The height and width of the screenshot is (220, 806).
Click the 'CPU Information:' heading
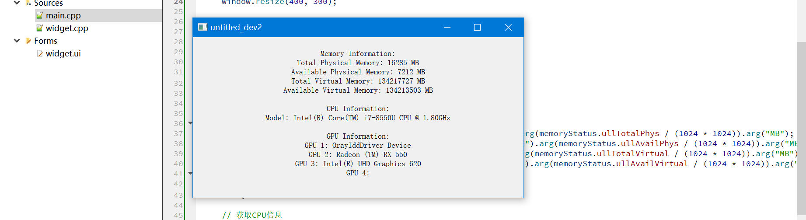[x=358, y=108]
